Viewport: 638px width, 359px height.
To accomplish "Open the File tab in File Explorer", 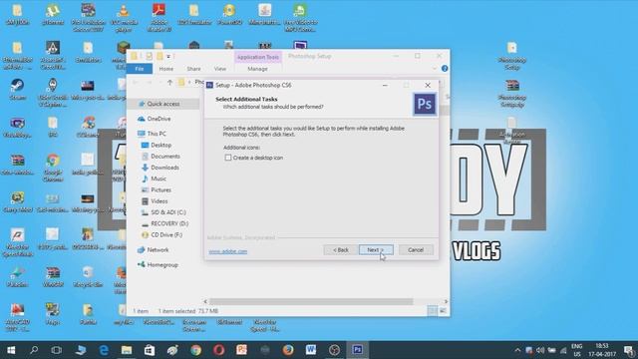I will (x=140, y=69).
